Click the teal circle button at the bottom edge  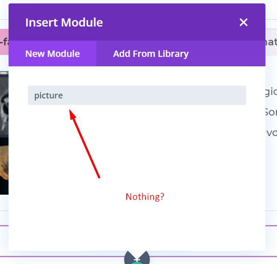tap(137, 261)
